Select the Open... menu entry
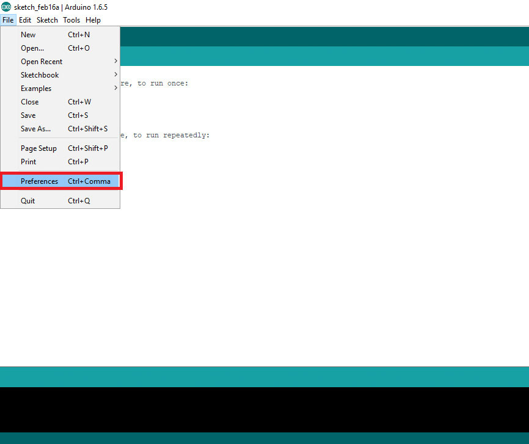The height and width of the screenshot is (444, 529). click(x=32, y=48)
